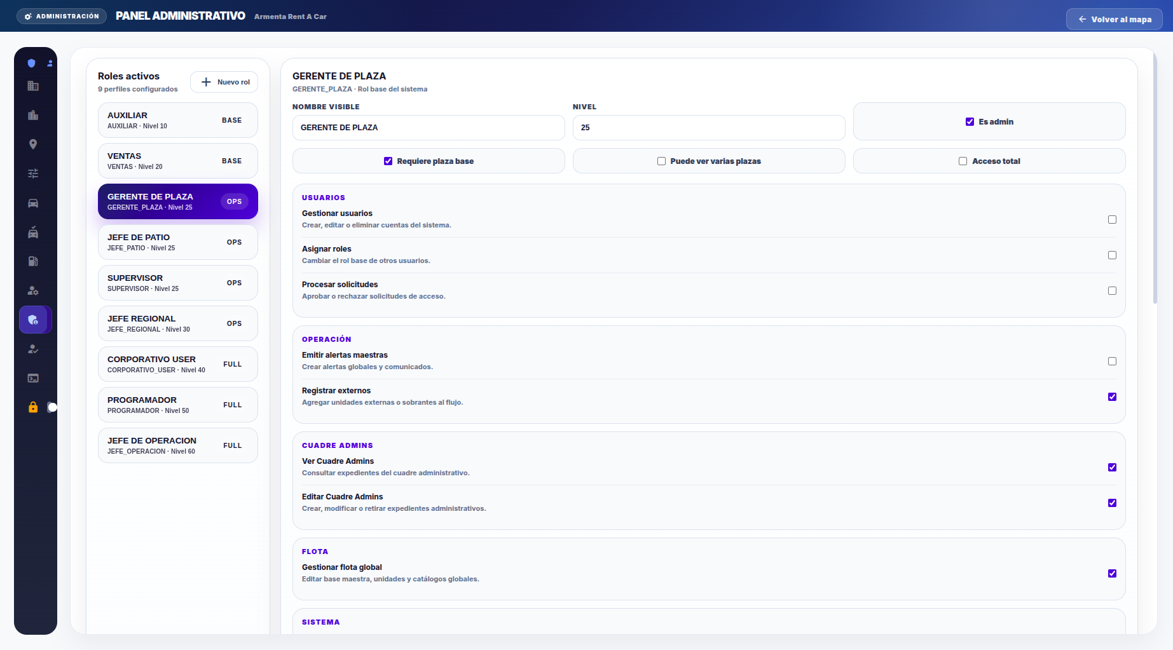Uncheck the Es admin checkbox
This screenshot has height=650, width=1173.
click(970, 122)
